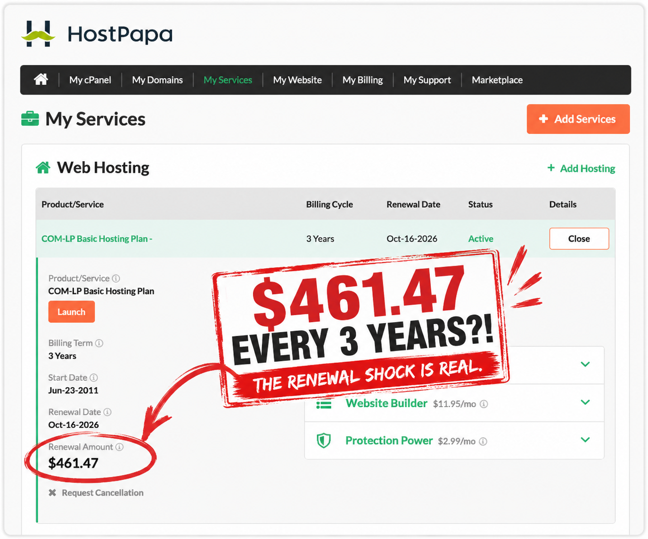Click the X icon beside Request Cancellation
Image resolution: width=648 pixels, height=539 pixels.
pos(52,492)
